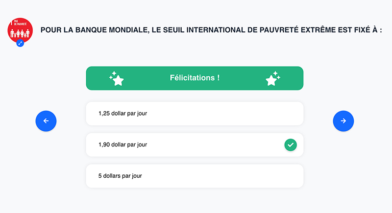Expand the SDG image with blue arrows badge
Viewport: 392px width, 213px height.
(x=20, y=43)
